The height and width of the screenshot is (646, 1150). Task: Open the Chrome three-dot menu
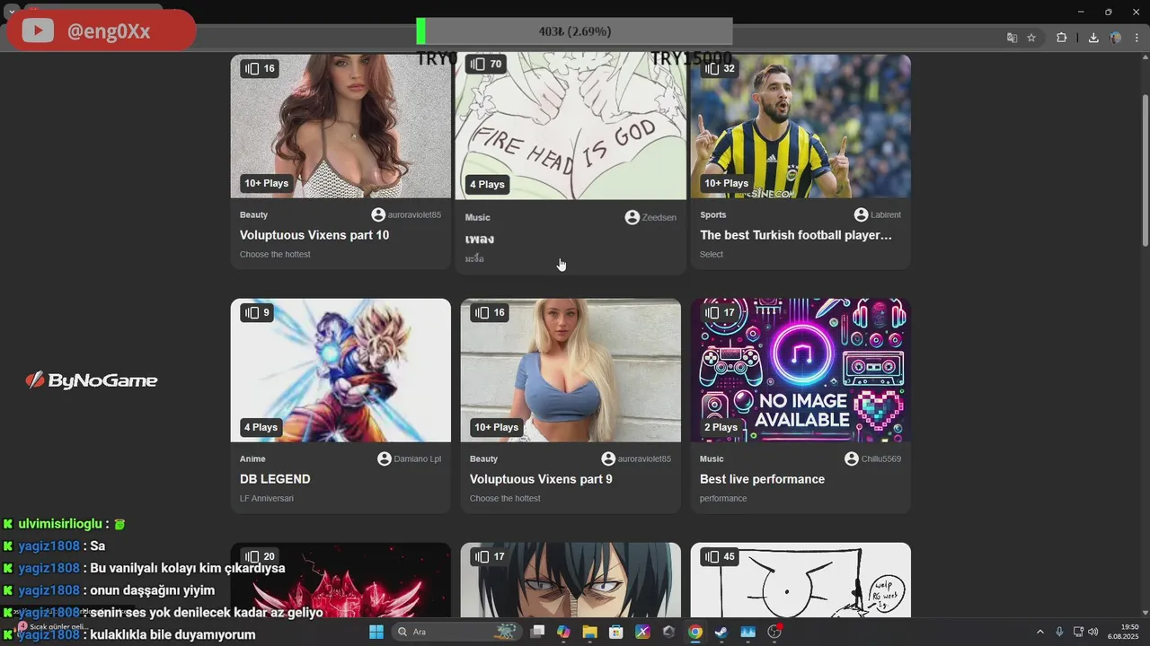1137,38
